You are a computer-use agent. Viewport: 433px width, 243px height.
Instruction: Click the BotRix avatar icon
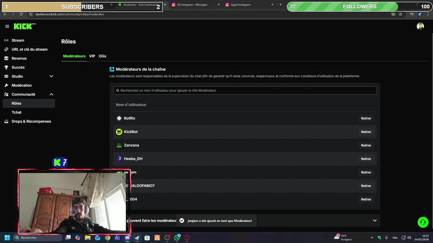(119, 118)
